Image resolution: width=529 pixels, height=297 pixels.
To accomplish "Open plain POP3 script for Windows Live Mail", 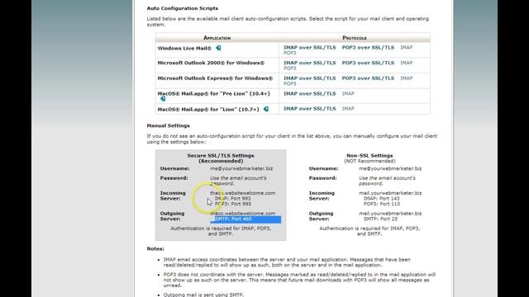I will point(290,53).
